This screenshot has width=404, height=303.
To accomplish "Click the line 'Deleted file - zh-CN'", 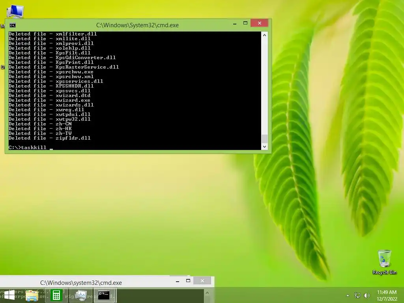I will pyautogui.click(x=40, y=124).
